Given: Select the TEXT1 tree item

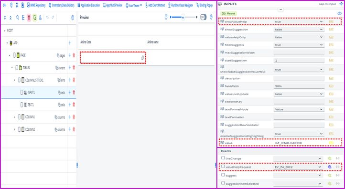Looking at the screenshot, I should click(31, 105).
